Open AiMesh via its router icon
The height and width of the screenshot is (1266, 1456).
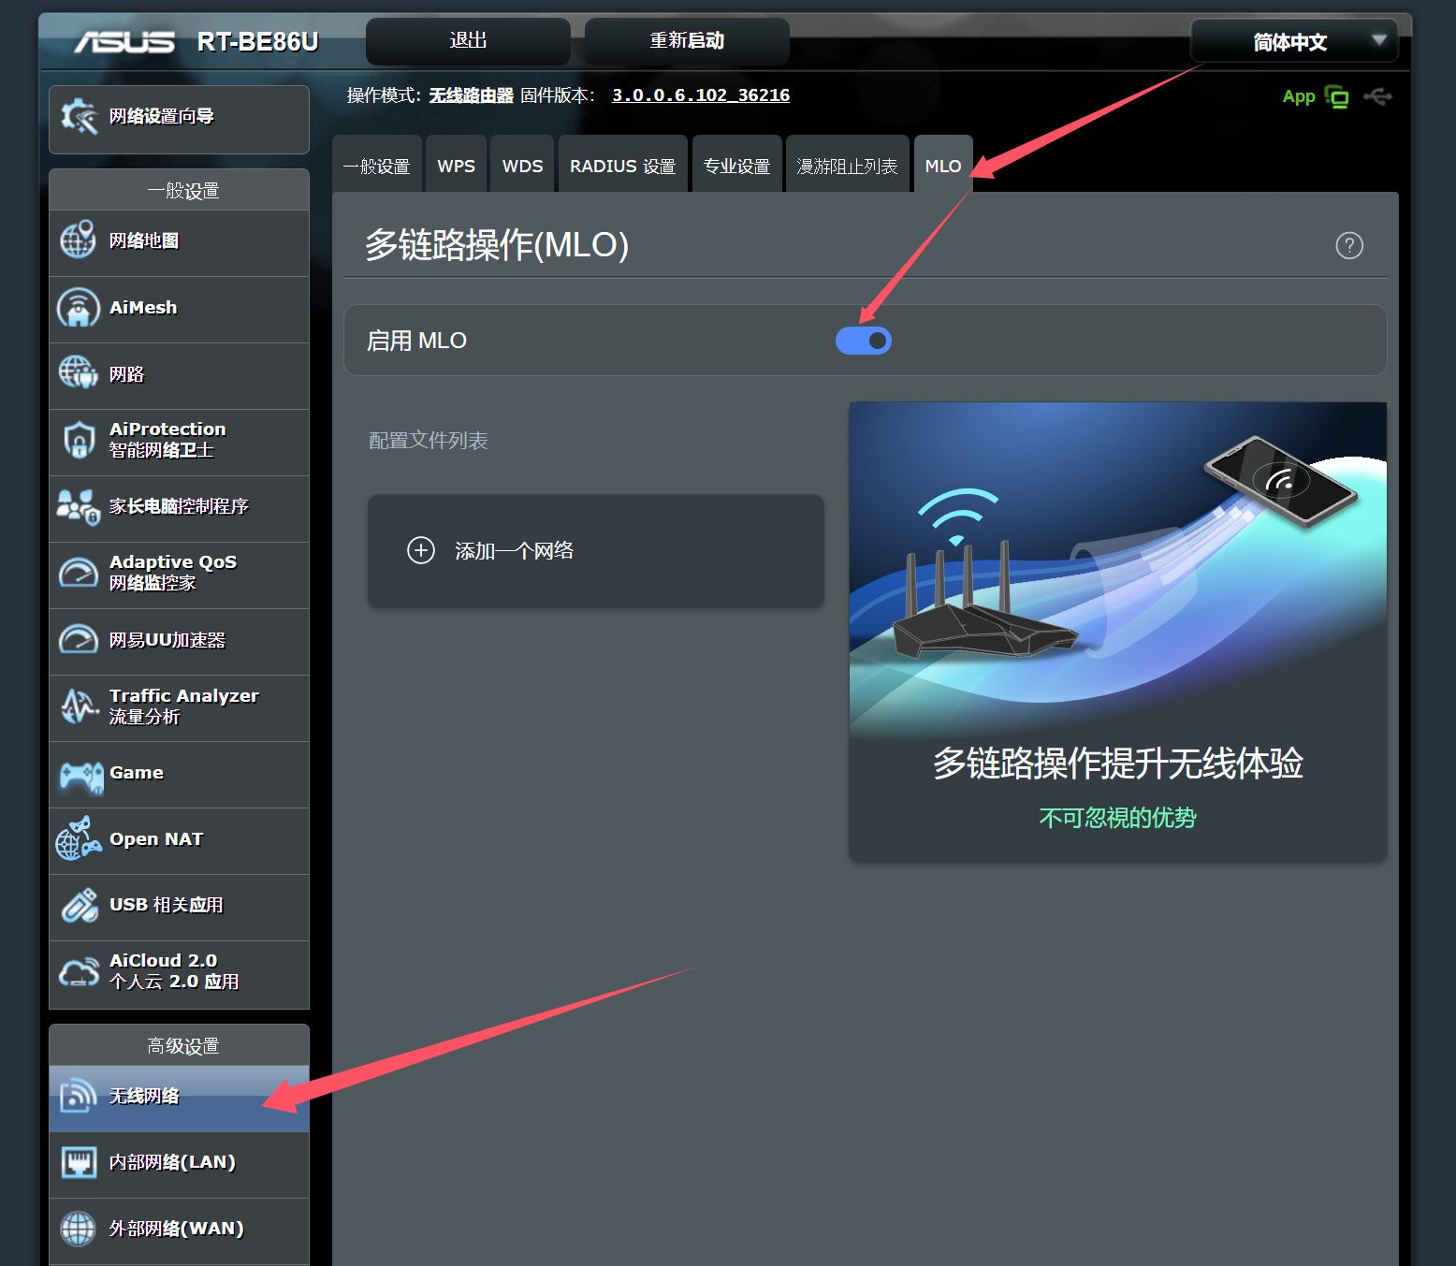pyautogui.click(x=78, y=307)
